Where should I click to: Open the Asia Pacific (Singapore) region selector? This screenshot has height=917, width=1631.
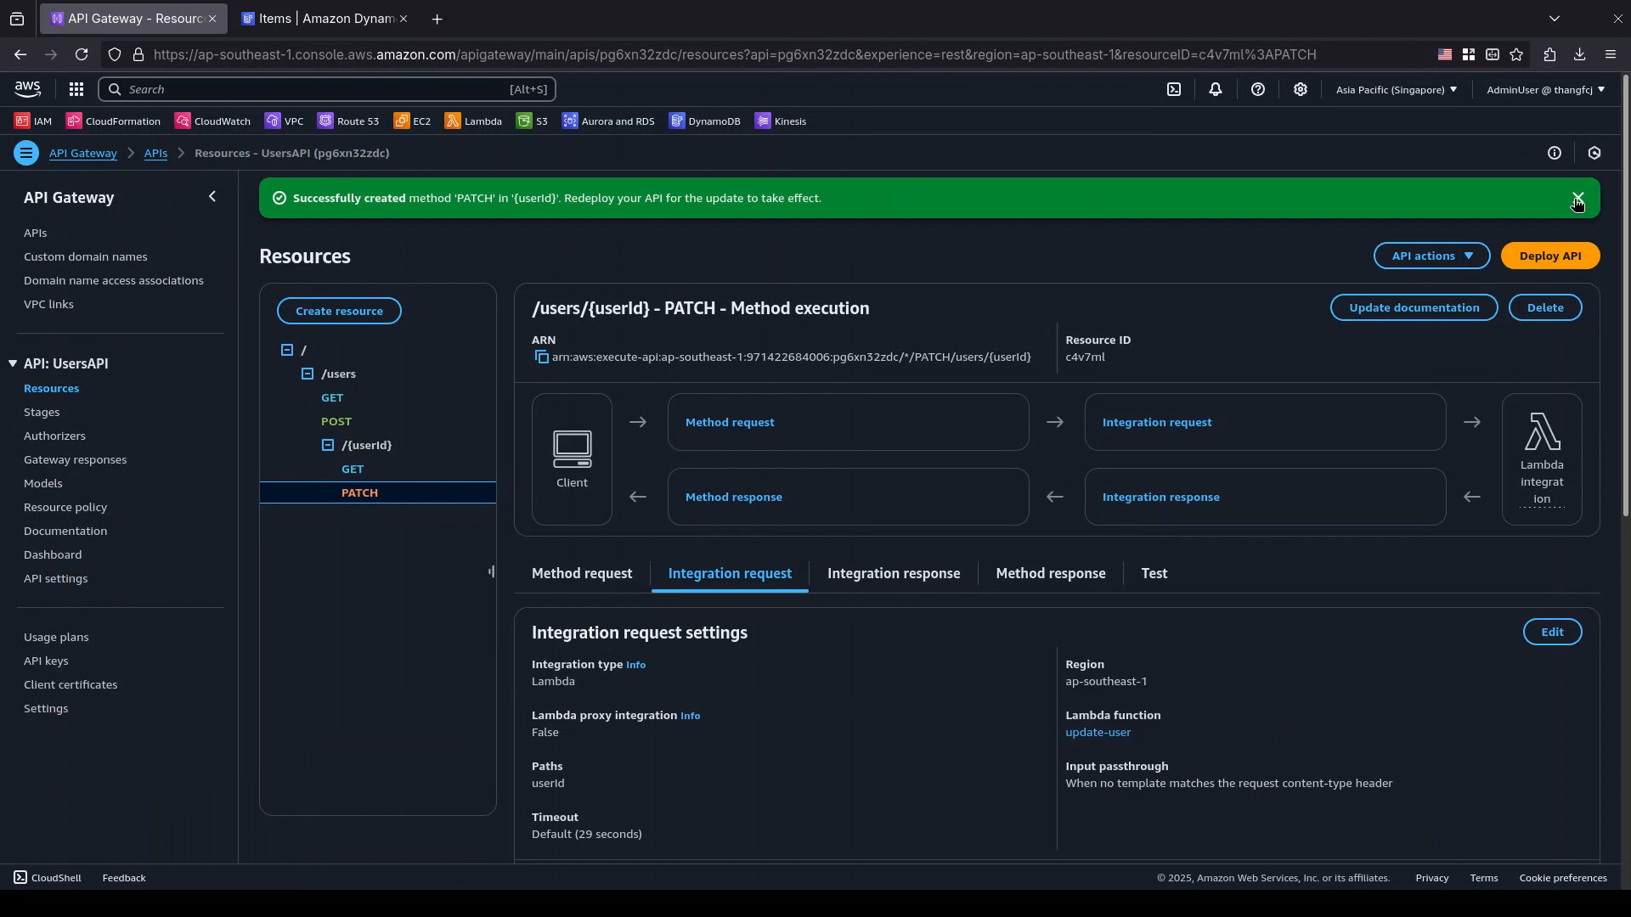point(1396,89)
